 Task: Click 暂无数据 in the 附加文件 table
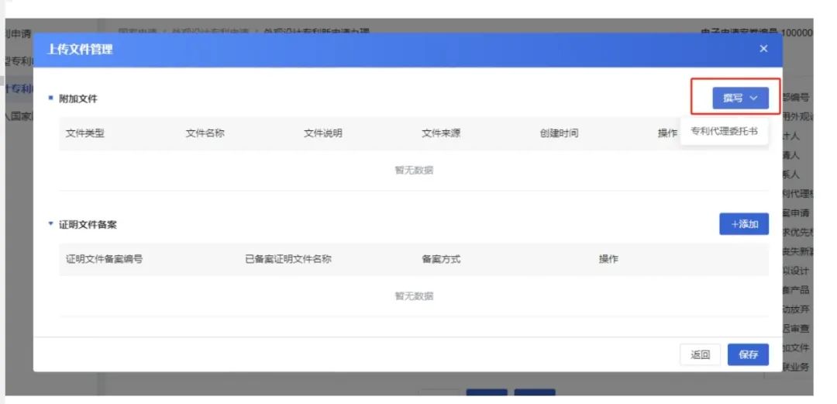pos(414,171)
